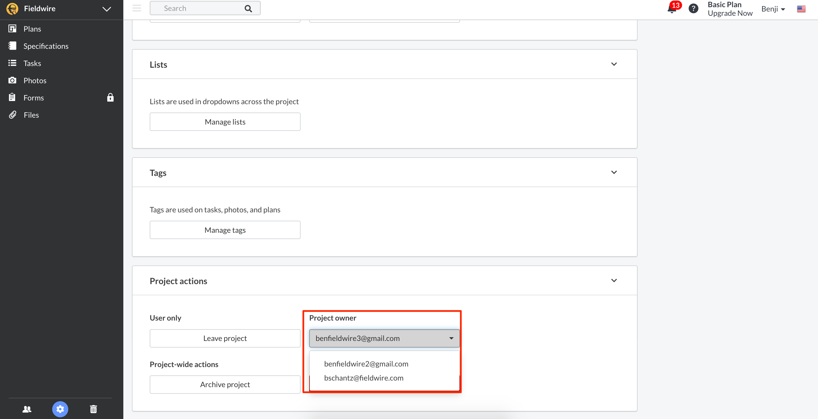This screenshot has width=818, height=419.
Task: Toggle the hamburger menu icon
Action: pyautogui.click(x=137, y=8)
